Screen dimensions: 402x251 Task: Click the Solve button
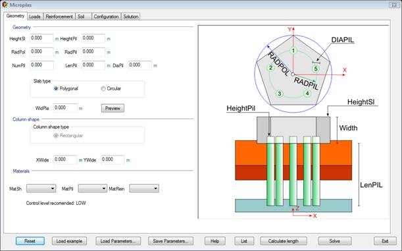[335, 241]
